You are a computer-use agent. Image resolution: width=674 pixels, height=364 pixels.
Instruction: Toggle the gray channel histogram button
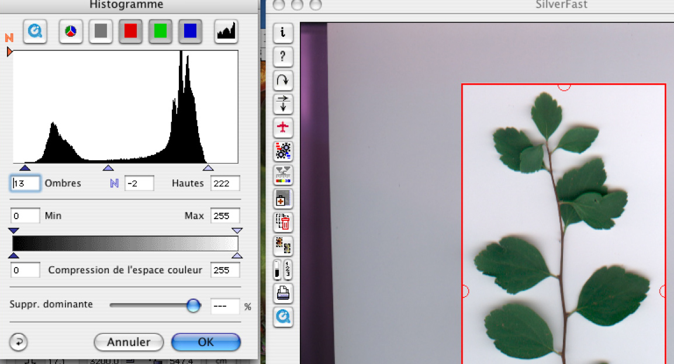(x=101, y=32)
